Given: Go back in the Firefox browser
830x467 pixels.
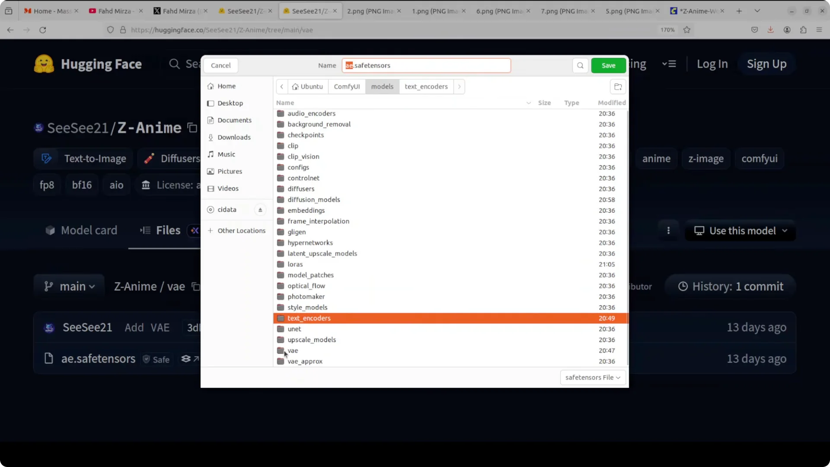Looking at the screenshot, I should click(10, 30).
